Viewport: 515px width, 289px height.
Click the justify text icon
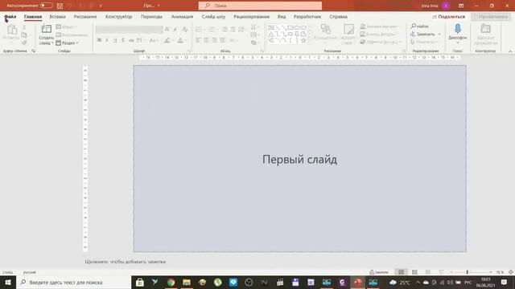click(222, 40)
